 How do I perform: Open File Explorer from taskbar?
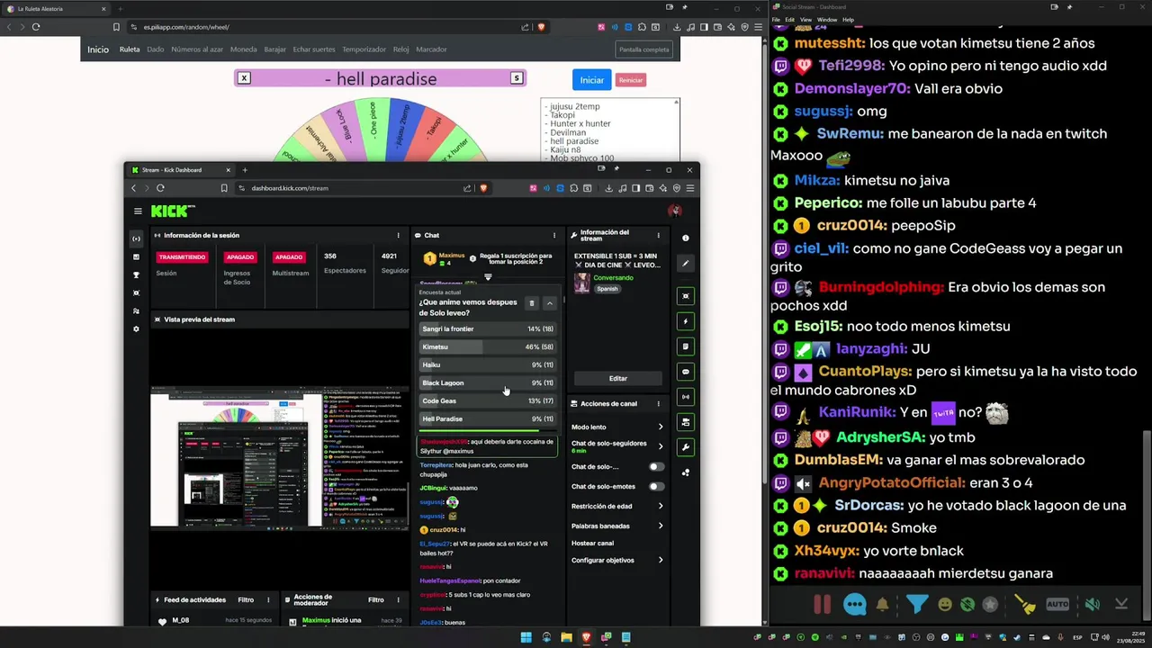566,637
